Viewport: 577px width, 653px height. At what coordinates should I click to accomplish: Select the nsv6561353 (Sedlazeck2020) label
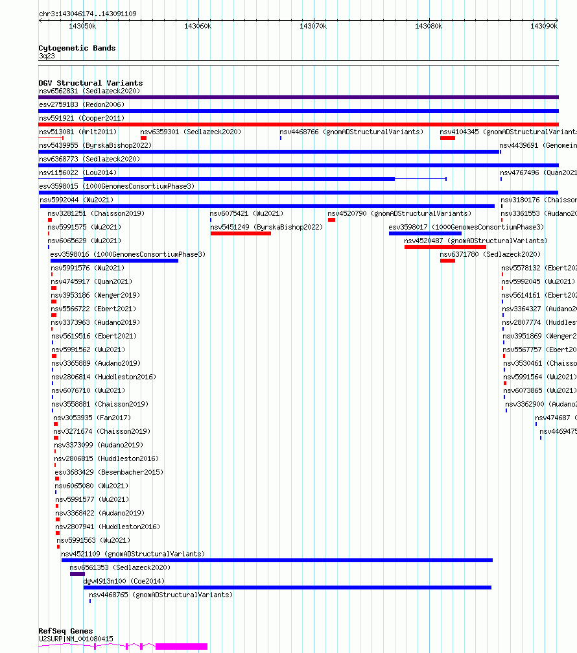120,567
